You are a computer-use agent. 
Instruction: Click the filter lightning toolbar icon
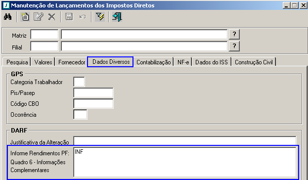coord(100,17)
